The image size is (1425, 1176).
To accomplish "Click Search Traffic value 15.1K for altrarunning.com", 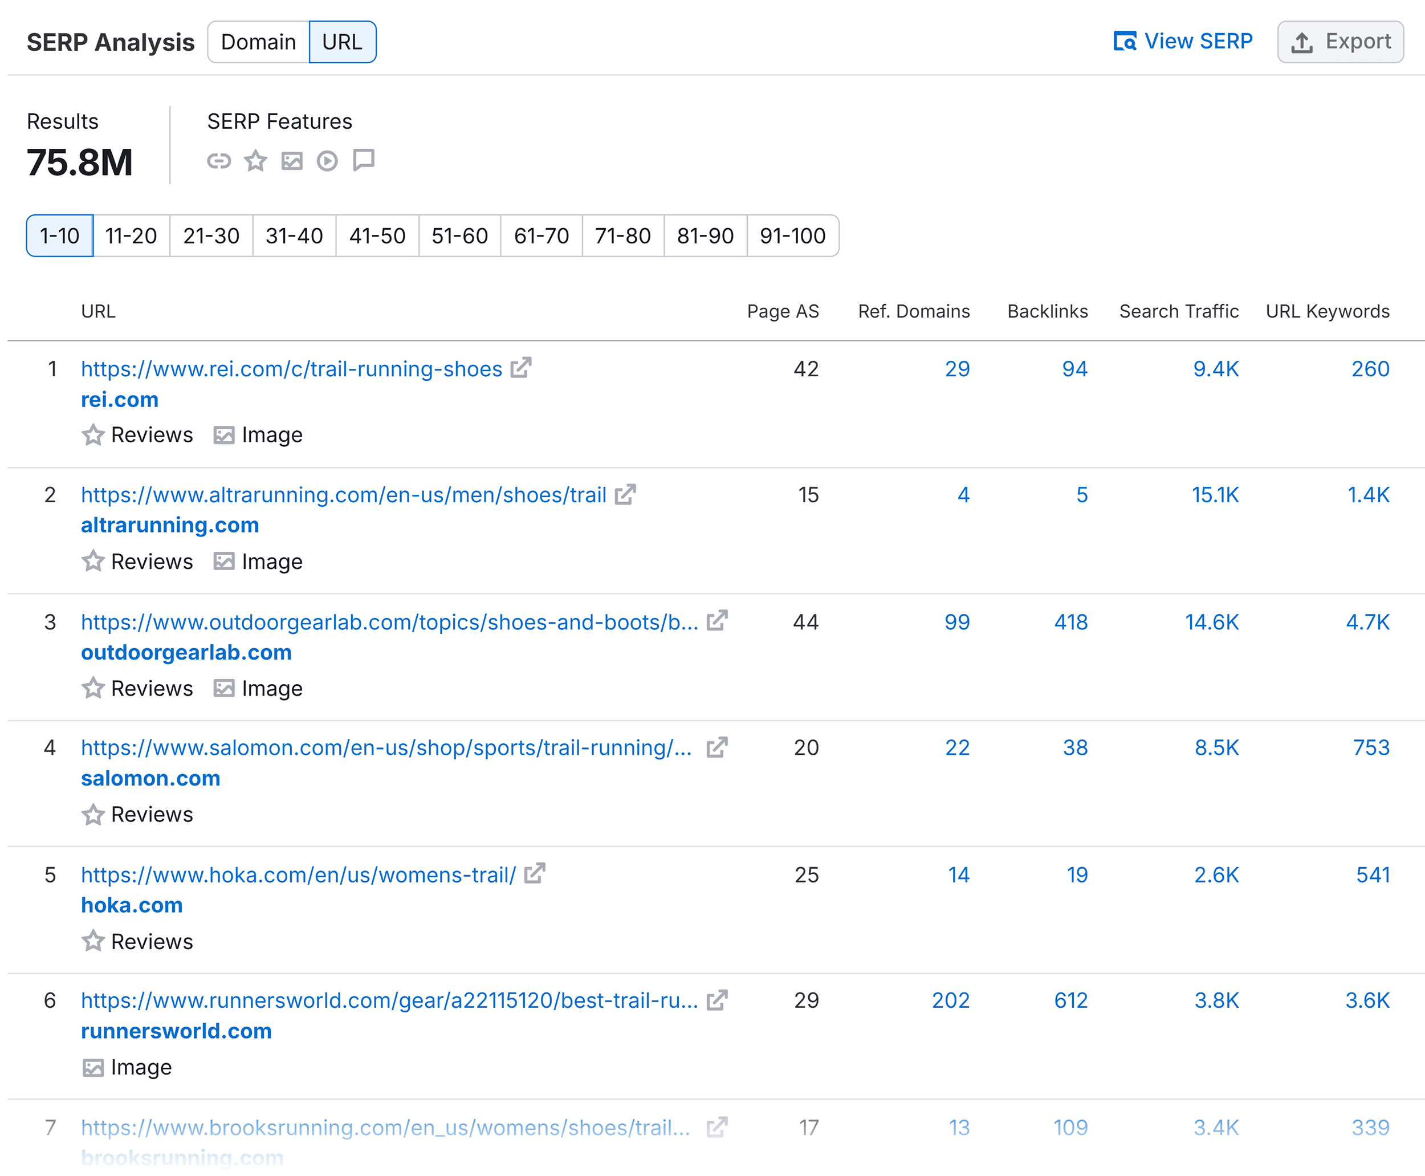I will tap(1215, 495).
